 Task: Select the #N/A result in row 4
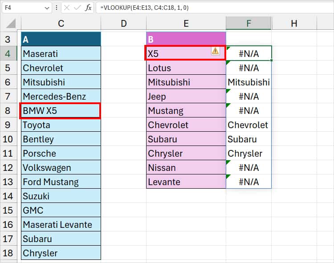(x=248, y=53)
